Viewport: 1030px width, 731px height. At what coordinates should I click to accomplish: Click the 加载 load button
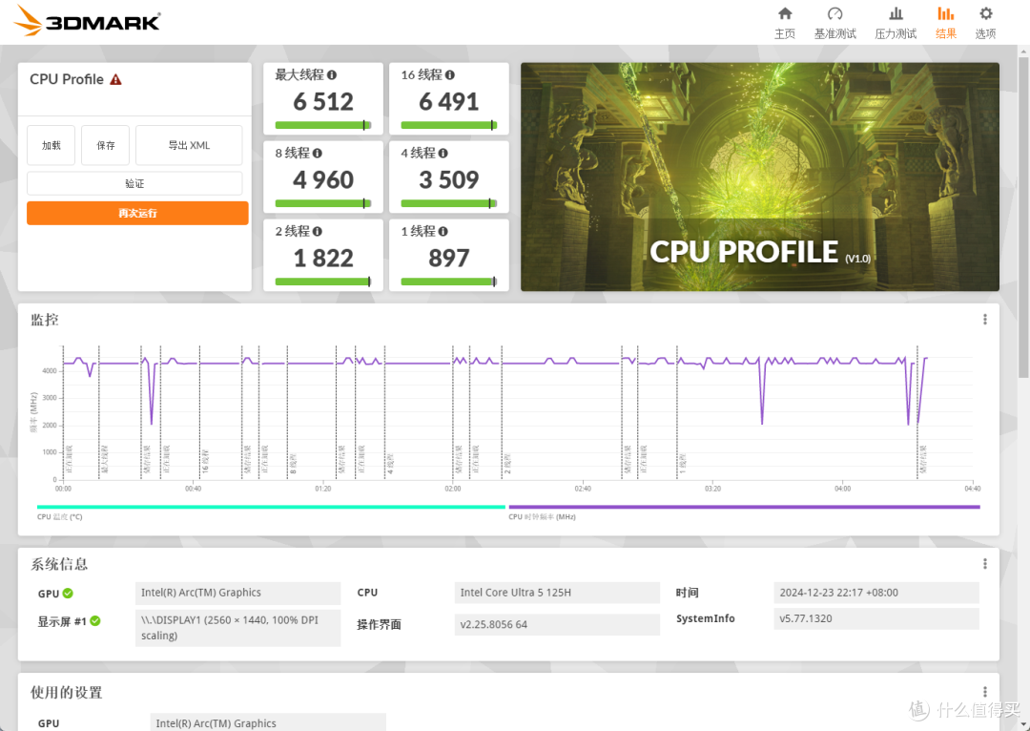click(51, 145)
